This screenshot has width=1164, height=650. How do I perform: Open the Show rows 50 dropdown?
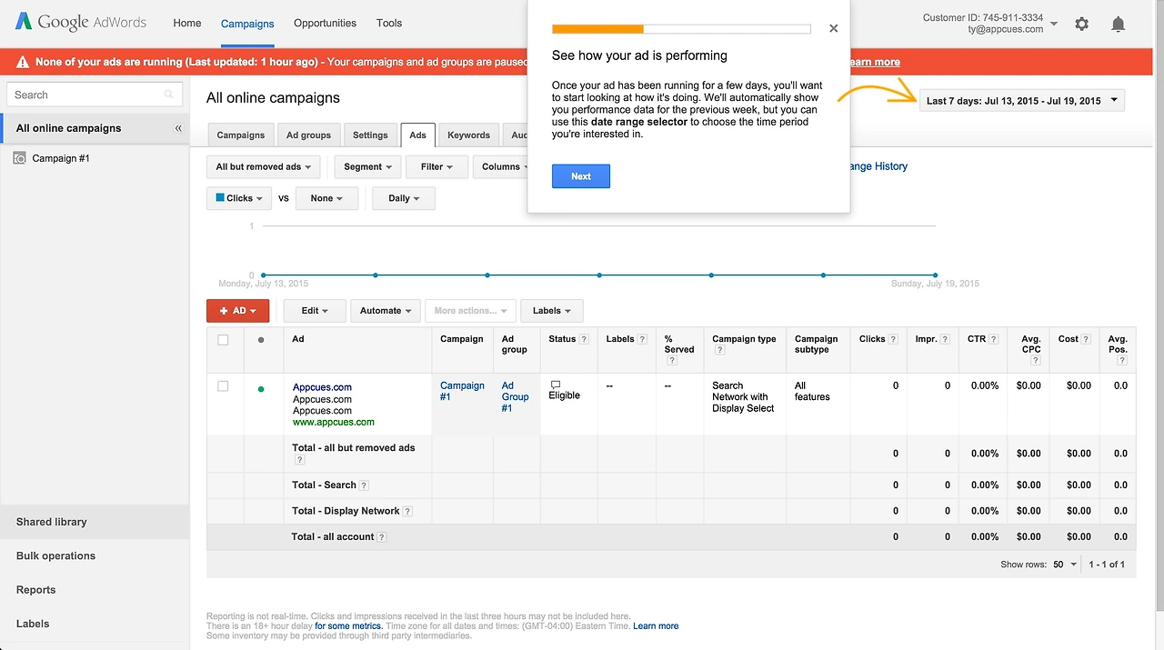(1065, 565)
